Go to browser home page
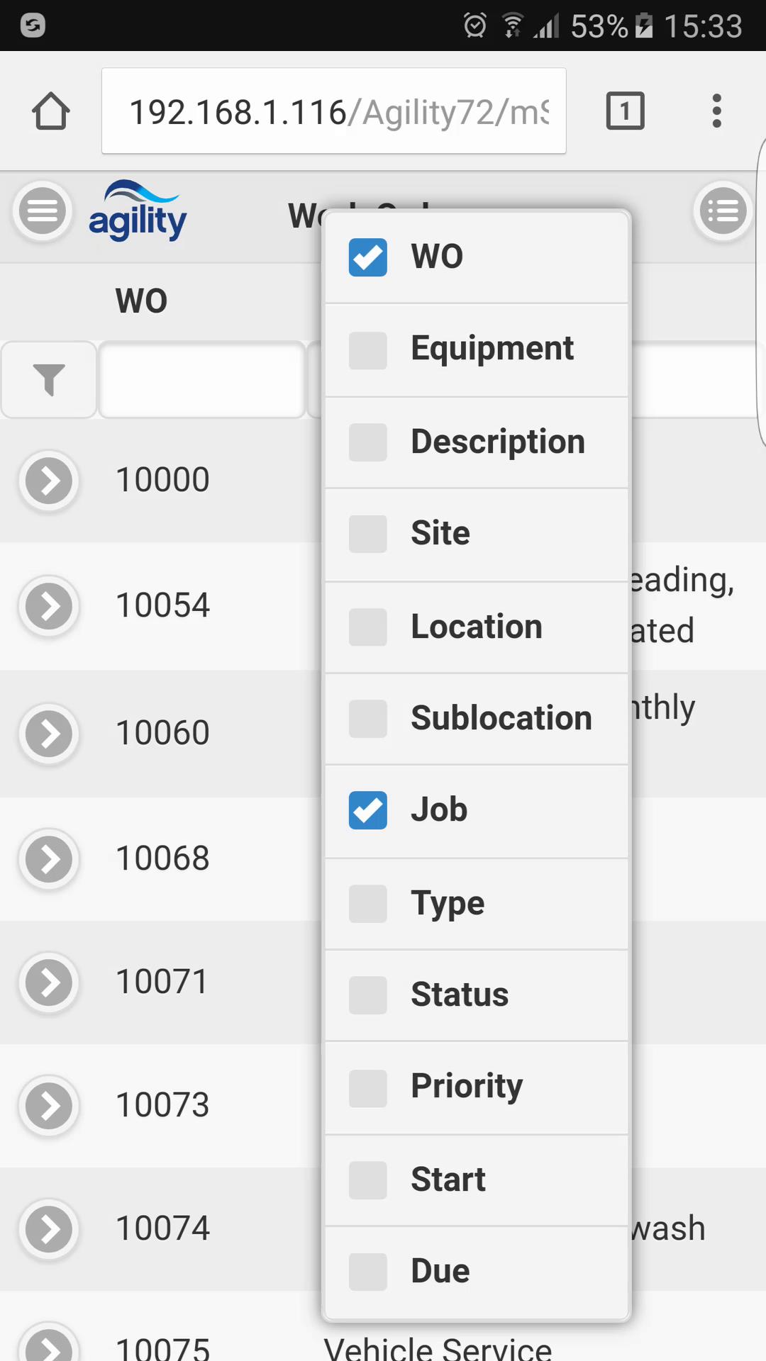 [x=51, y=111]
